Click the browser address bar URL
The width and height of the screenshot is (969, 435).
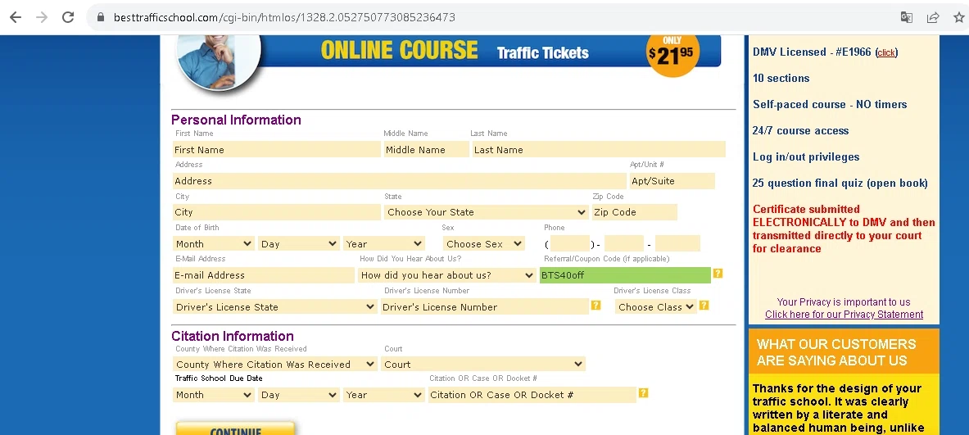tap(284, 17)
